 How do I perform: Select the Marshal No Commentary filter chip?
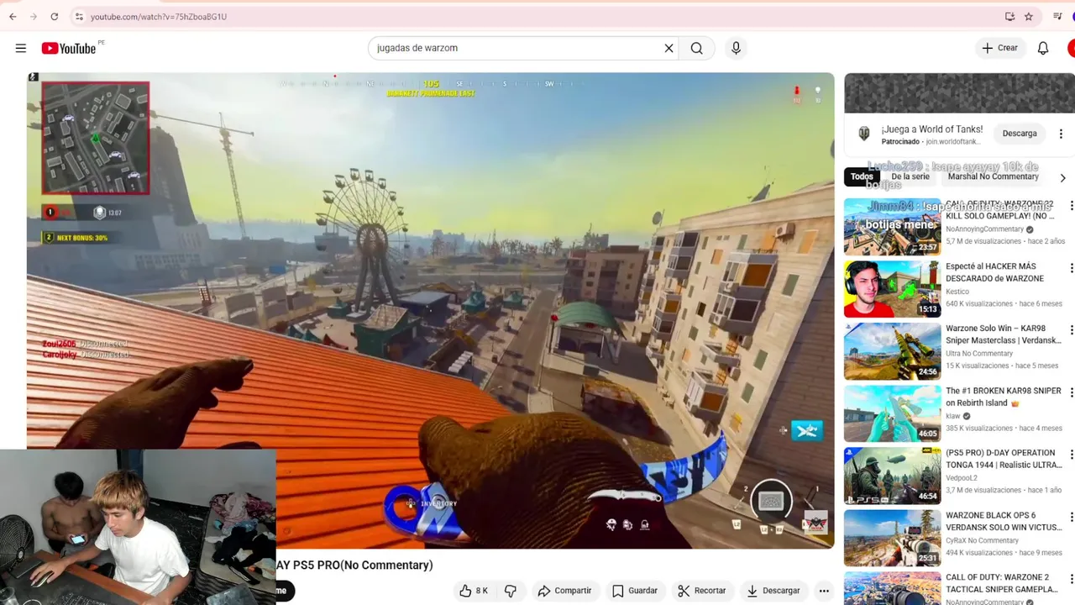coord(993,176)
